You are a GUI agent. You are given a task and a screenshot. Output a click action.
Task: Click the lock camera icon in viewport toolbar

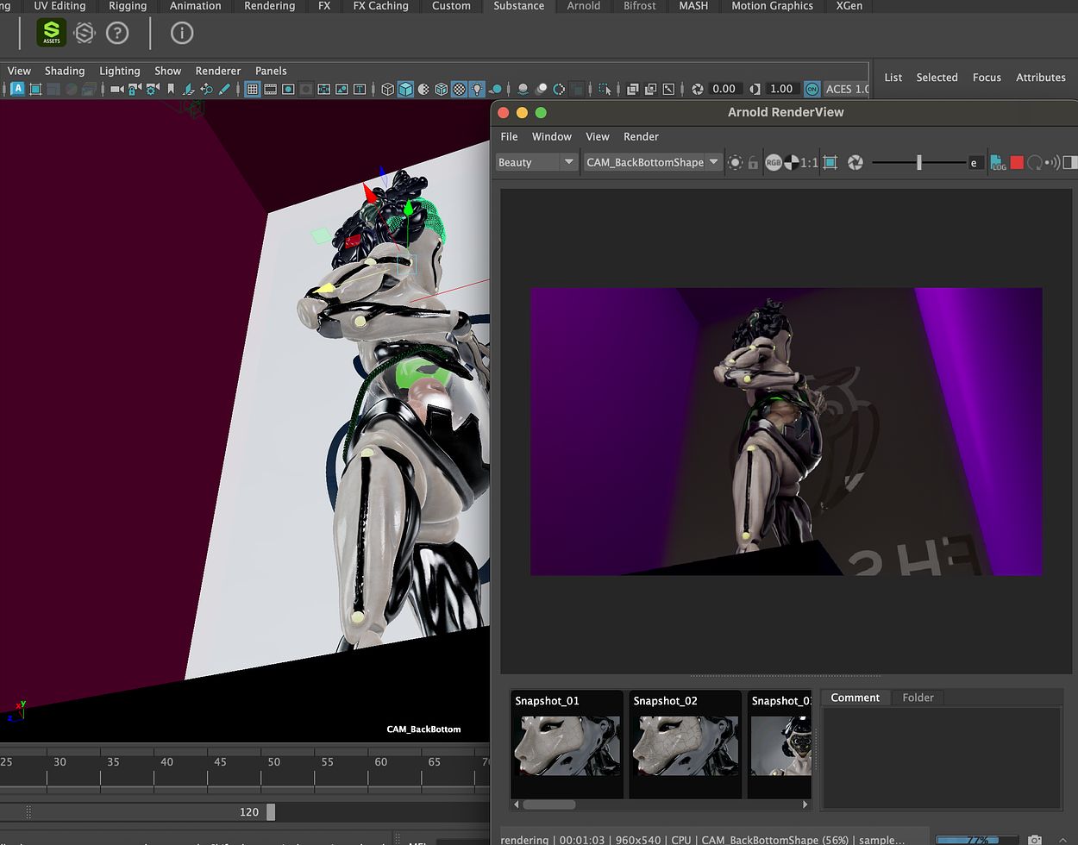[135, 89]
